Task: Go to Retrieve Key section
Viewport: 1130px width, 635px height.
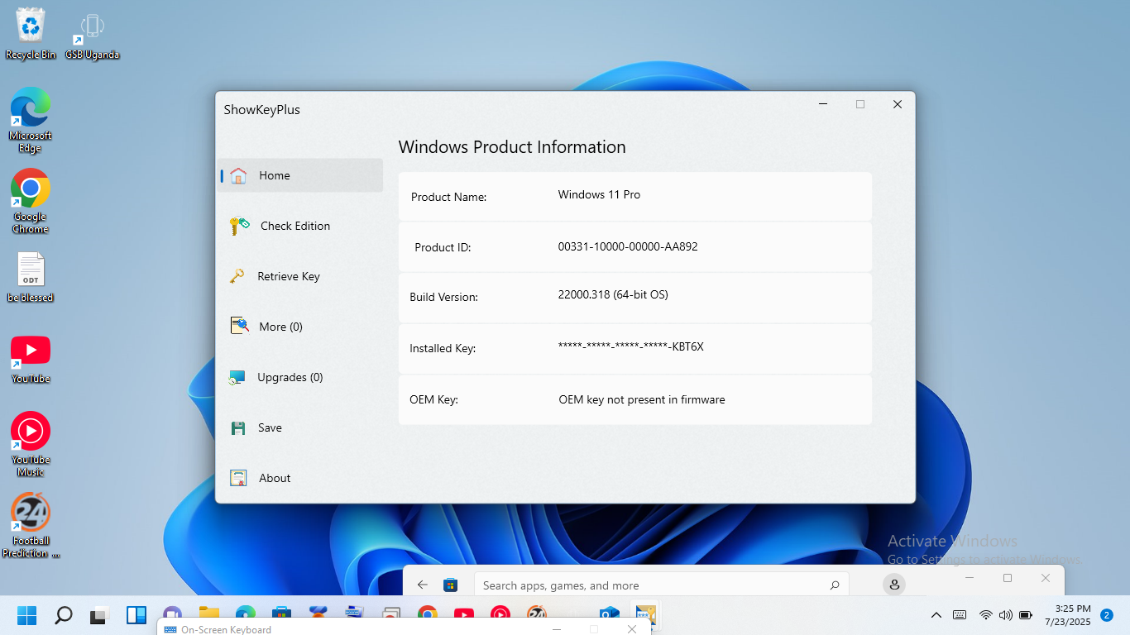Action: point(289,276)
